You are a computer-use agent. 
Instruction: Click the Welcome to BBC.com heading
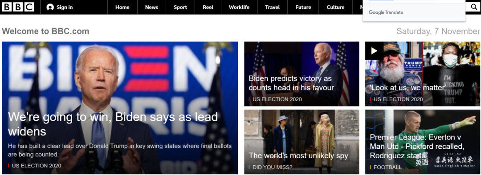pos(45,31)
